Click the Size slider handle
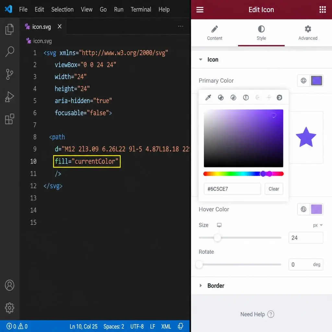 (x=217, y=238)
